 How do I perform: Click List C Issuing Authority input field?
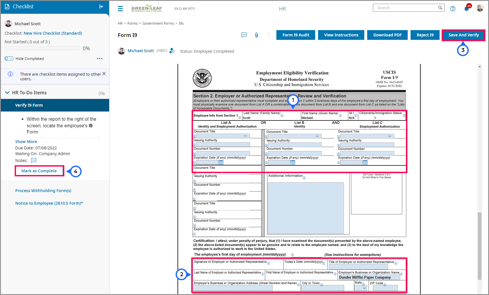(367, 145)
